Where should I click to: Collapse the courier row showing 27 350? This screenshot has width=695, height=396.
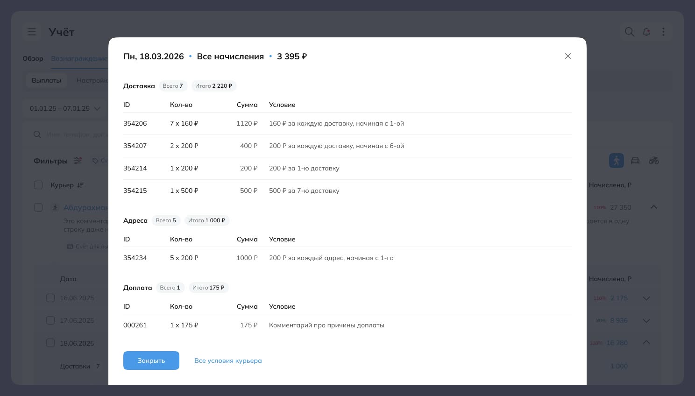click(x=654, y=207)
